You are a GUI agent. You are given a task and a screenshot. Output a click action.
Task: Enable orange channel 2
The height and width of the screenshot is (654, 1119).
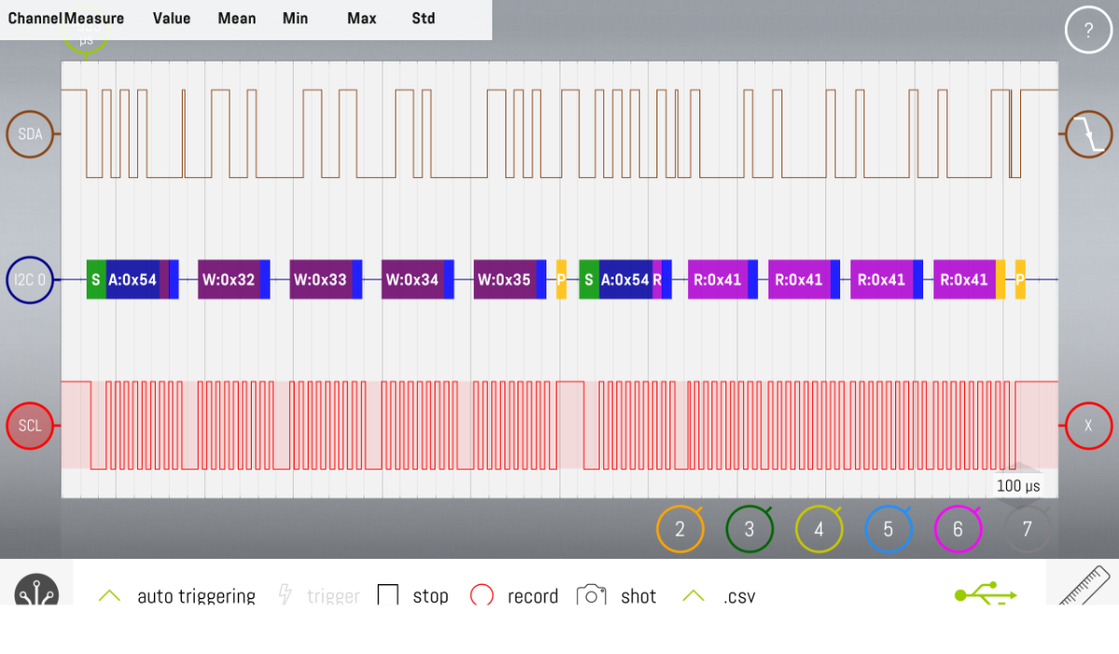pyautogui.click(x=680, y=529)
